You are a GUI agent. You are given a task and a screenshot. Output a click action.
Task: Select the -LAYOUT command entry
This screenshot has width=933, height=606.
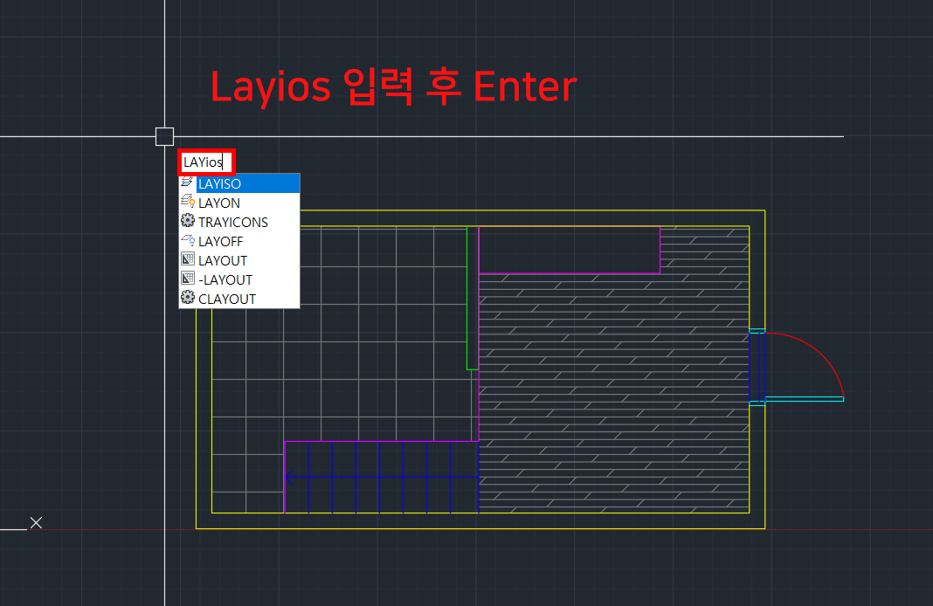pyautogui.click(x=239, y=279)
